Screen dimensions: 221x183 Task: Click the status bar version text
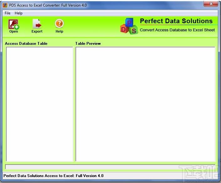(54, 176)
